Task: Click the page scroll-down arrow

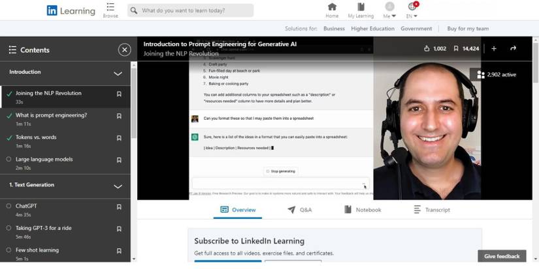Action: [536, 259]
